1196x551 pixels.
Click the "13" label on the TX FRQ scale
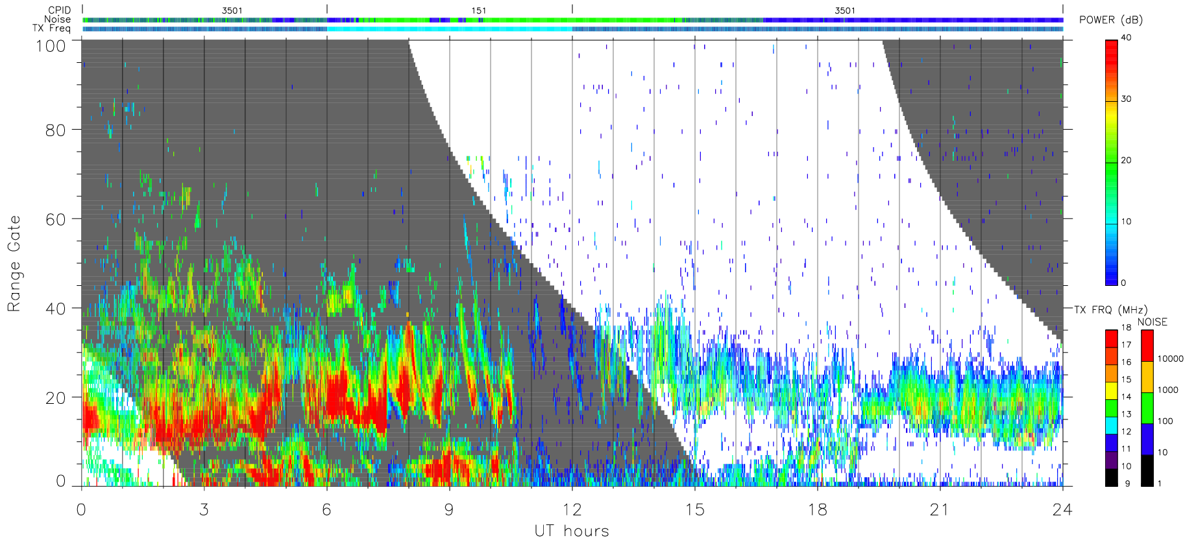pyautogui.click(x=1126, y=414)
